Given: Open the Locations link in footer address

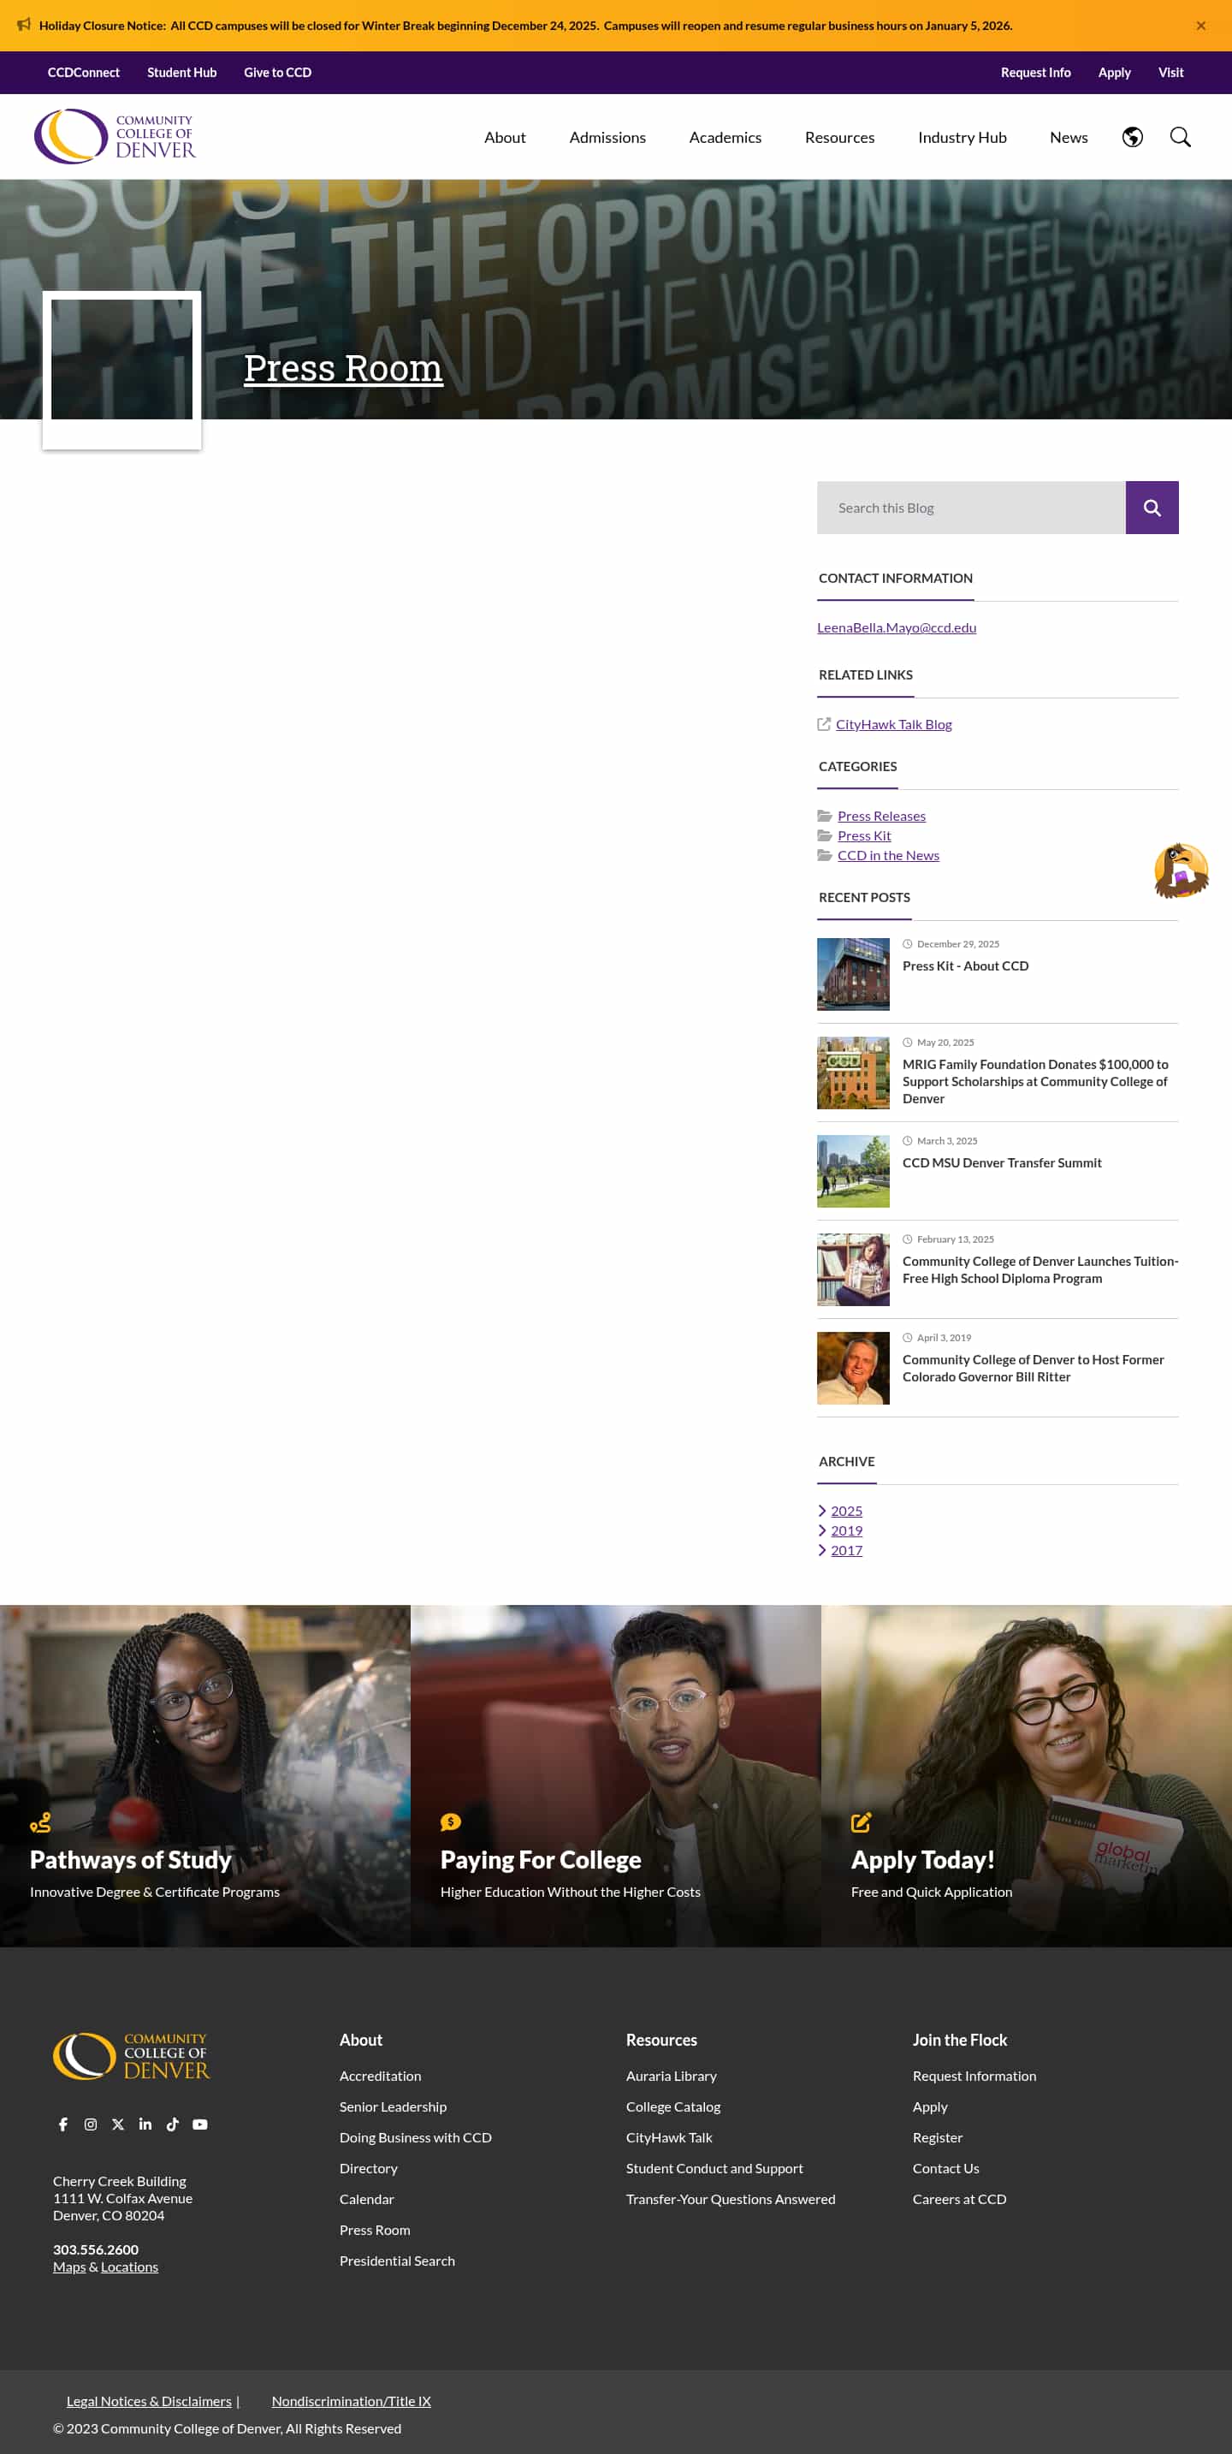Looking at the screenshot, I should (129, 2267).
